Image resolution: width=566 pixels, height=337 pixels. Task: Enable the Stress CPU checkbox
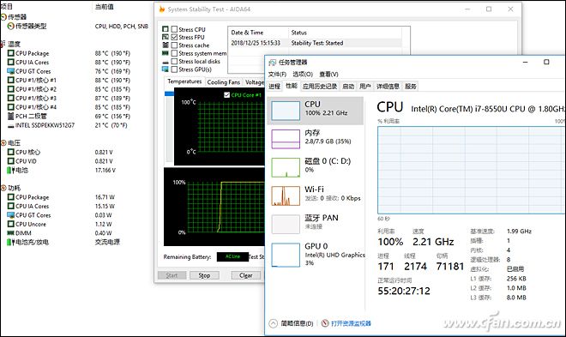click(174, 29)
